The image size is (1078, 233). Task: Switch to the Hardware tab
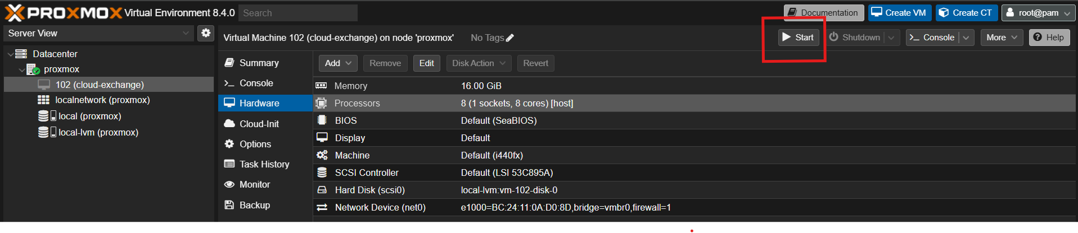coord(265,103)
